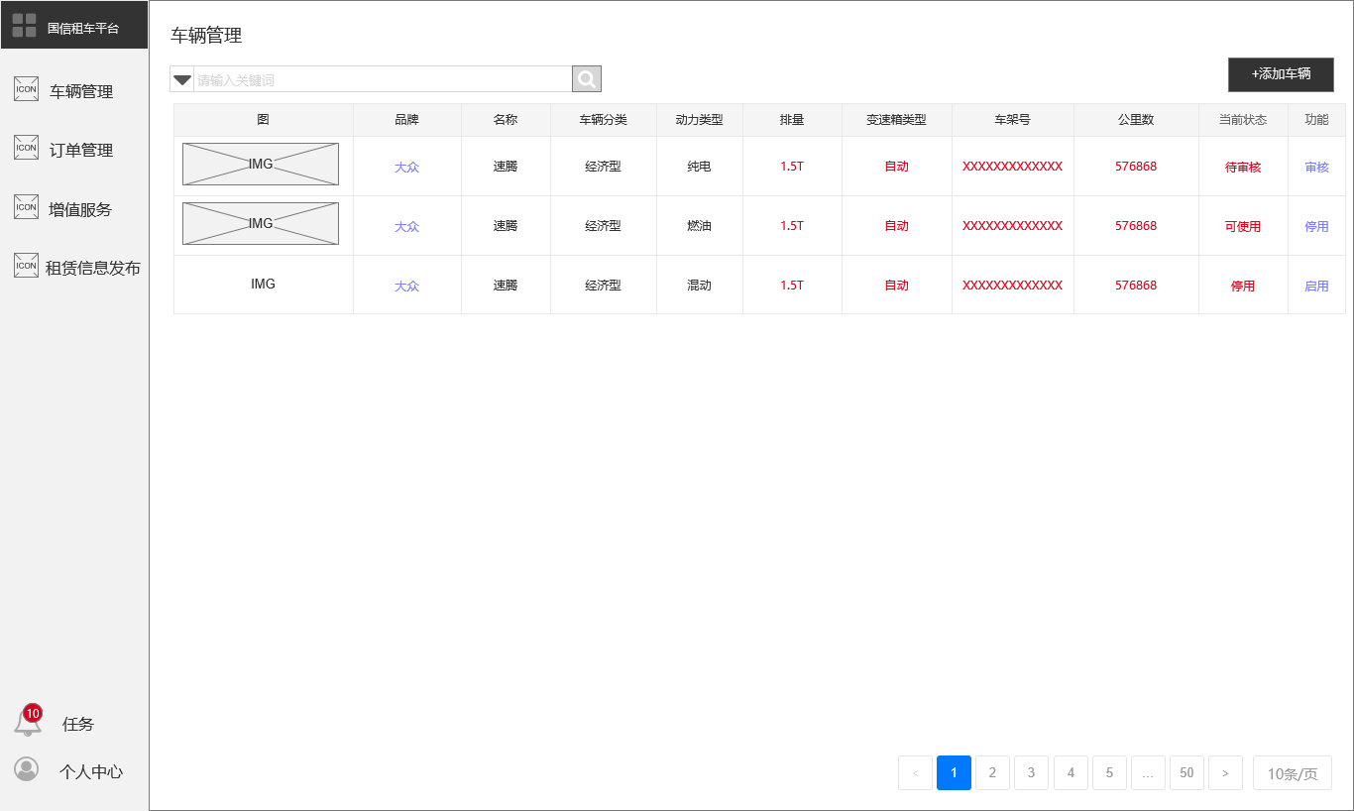Click the user avatar icon
Viewport: 1354px width, 811px height.
27,769
